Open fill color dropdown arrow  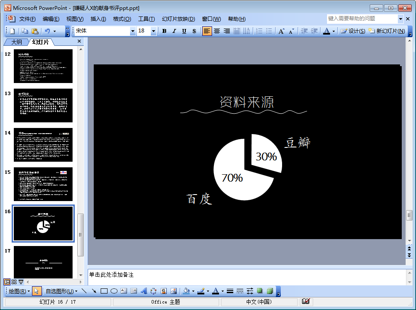pyautogui.click(x=193, y=291)
